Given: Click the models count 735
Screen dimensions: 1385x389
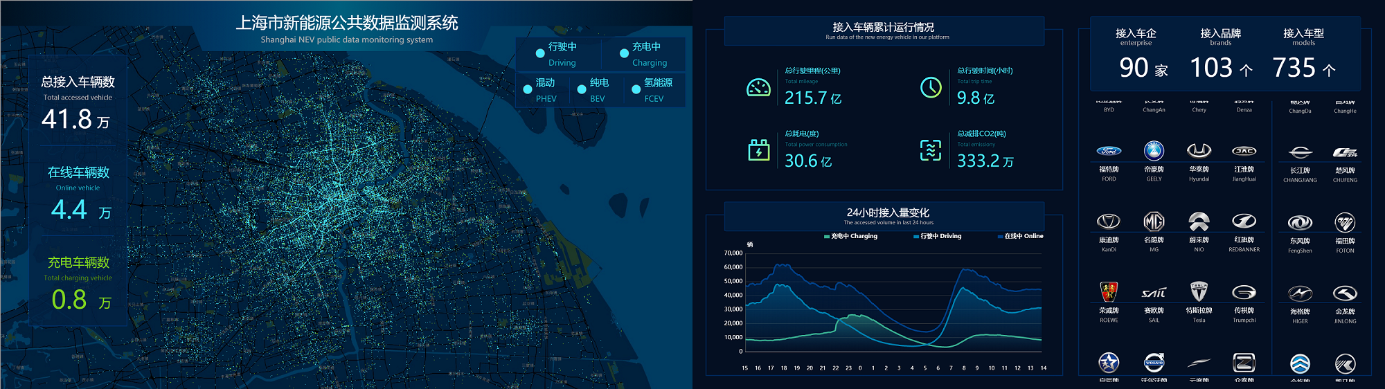Looking at the screenshot, I should [1294, 67].
